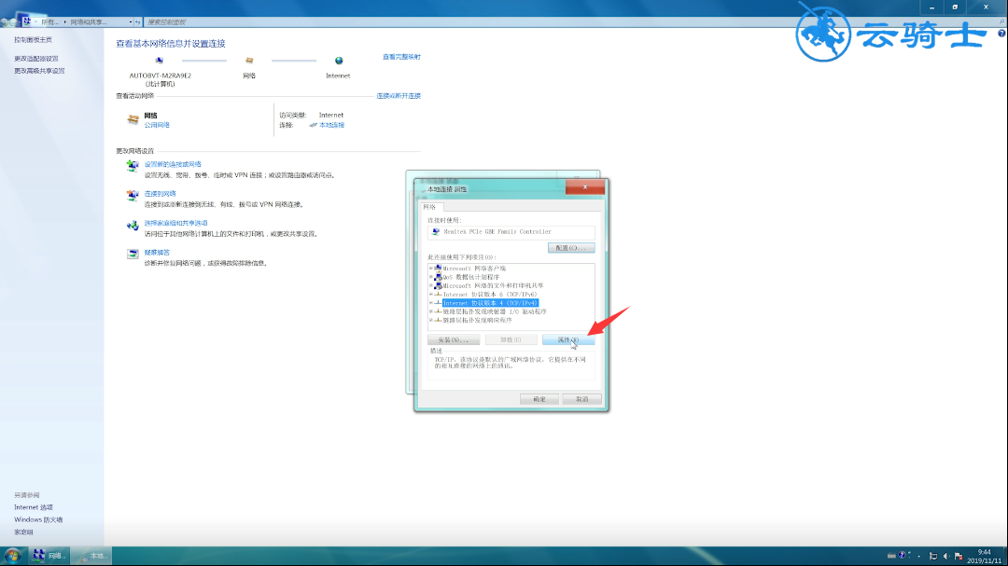Image resolution: width=1008 pixels, height=566 pixels.
Task: Click the volume speaker tray icon
Action: [945, 557]
